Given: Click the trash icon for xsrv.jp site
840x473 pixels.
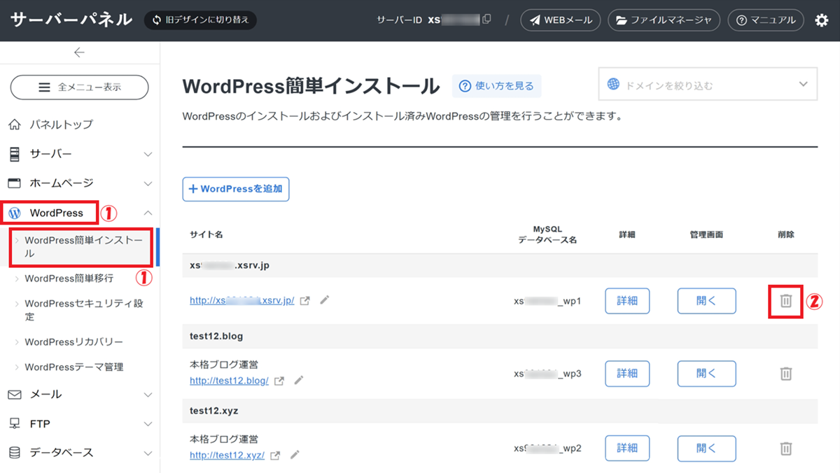Looking at the screenshot, I should (x=785, y=301).
